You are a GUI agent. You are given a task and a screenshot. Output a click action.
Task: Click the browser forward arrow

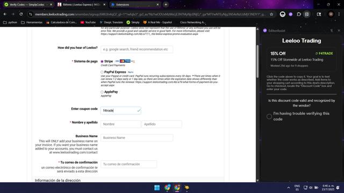pos(13,14)
